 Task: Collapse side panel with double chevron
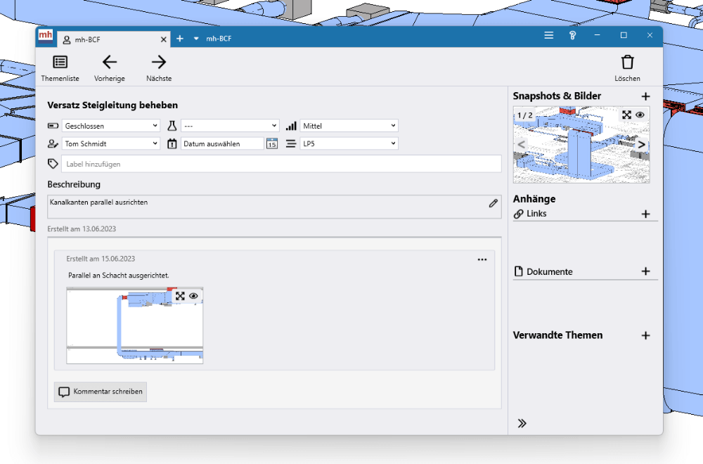click(x=522, y=423)
